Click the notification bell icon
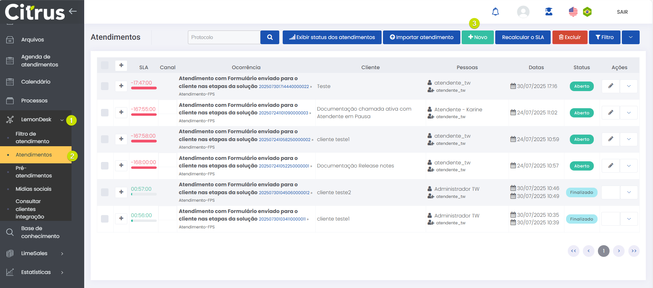Viewport: 653px width, 288px height. 495,12
